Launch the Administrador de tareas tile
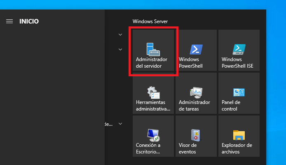Screen dimensions: 286x165 point(196,93)
